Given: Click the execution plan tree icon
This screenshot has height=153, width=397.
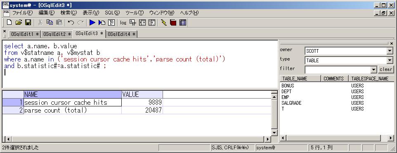Looking at the screenshot, I should [x=111, y=23].
